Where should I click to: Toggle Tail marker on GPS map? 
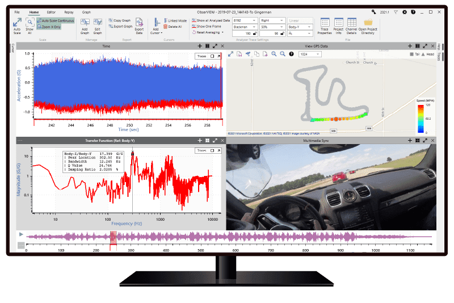pos(415,54)
